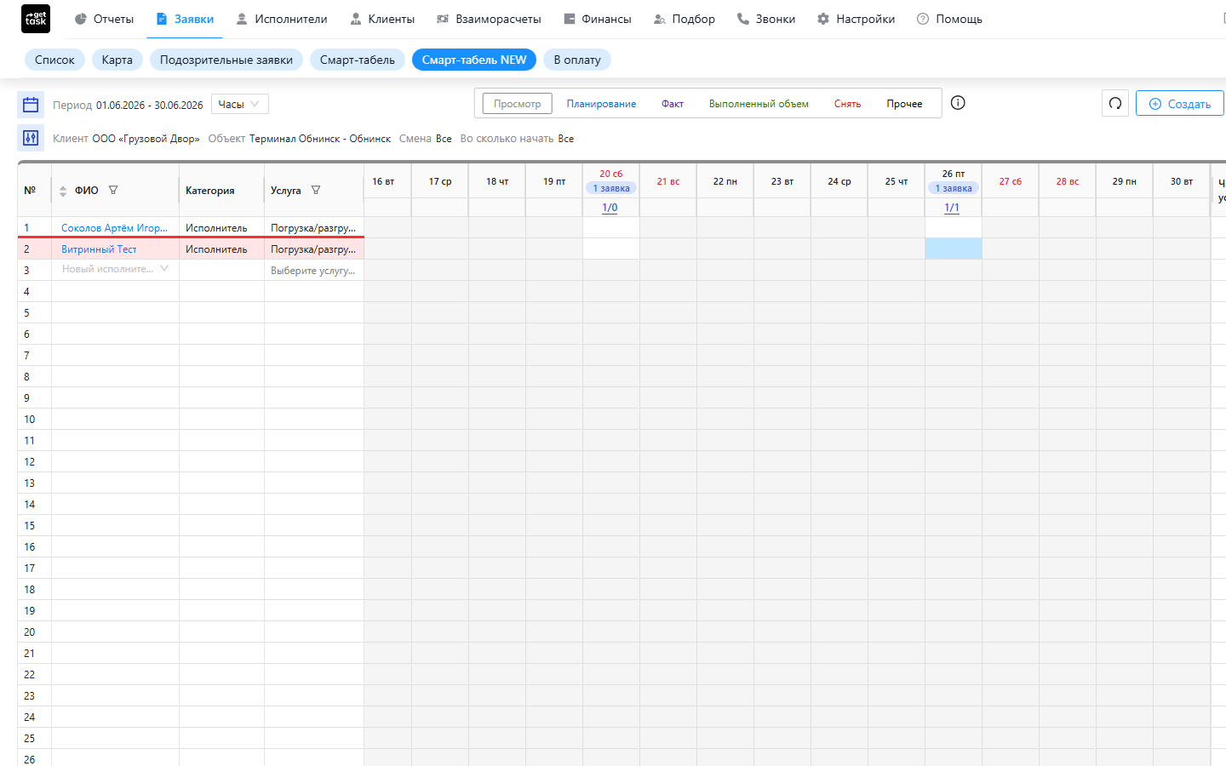Image resolution: width=1226 pixels, height=766 pixels.
Task: Switch to Планирование mode
Action: pyautogui.click(x=601, y=104)
